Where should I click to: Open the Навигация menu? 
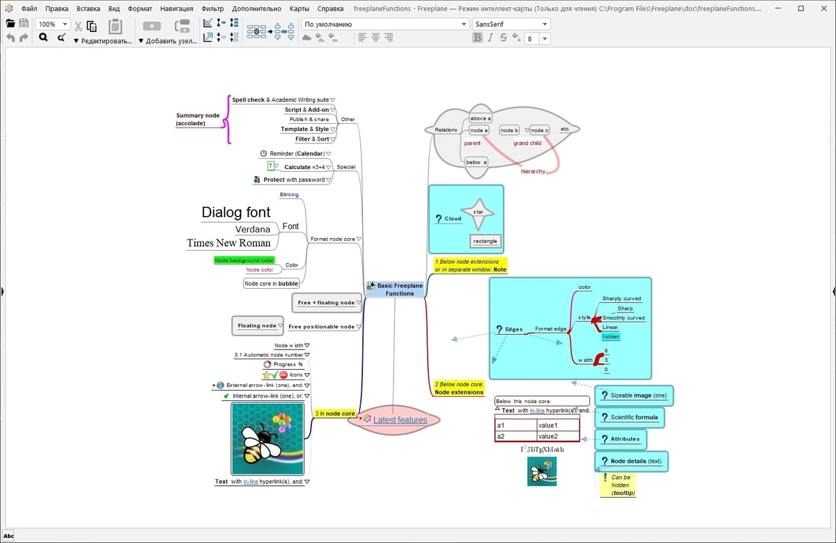[177, 9]
